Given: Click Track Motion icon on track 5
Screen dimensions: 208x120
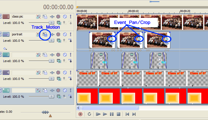Looking at the screenshot, I should coord(45,90).
